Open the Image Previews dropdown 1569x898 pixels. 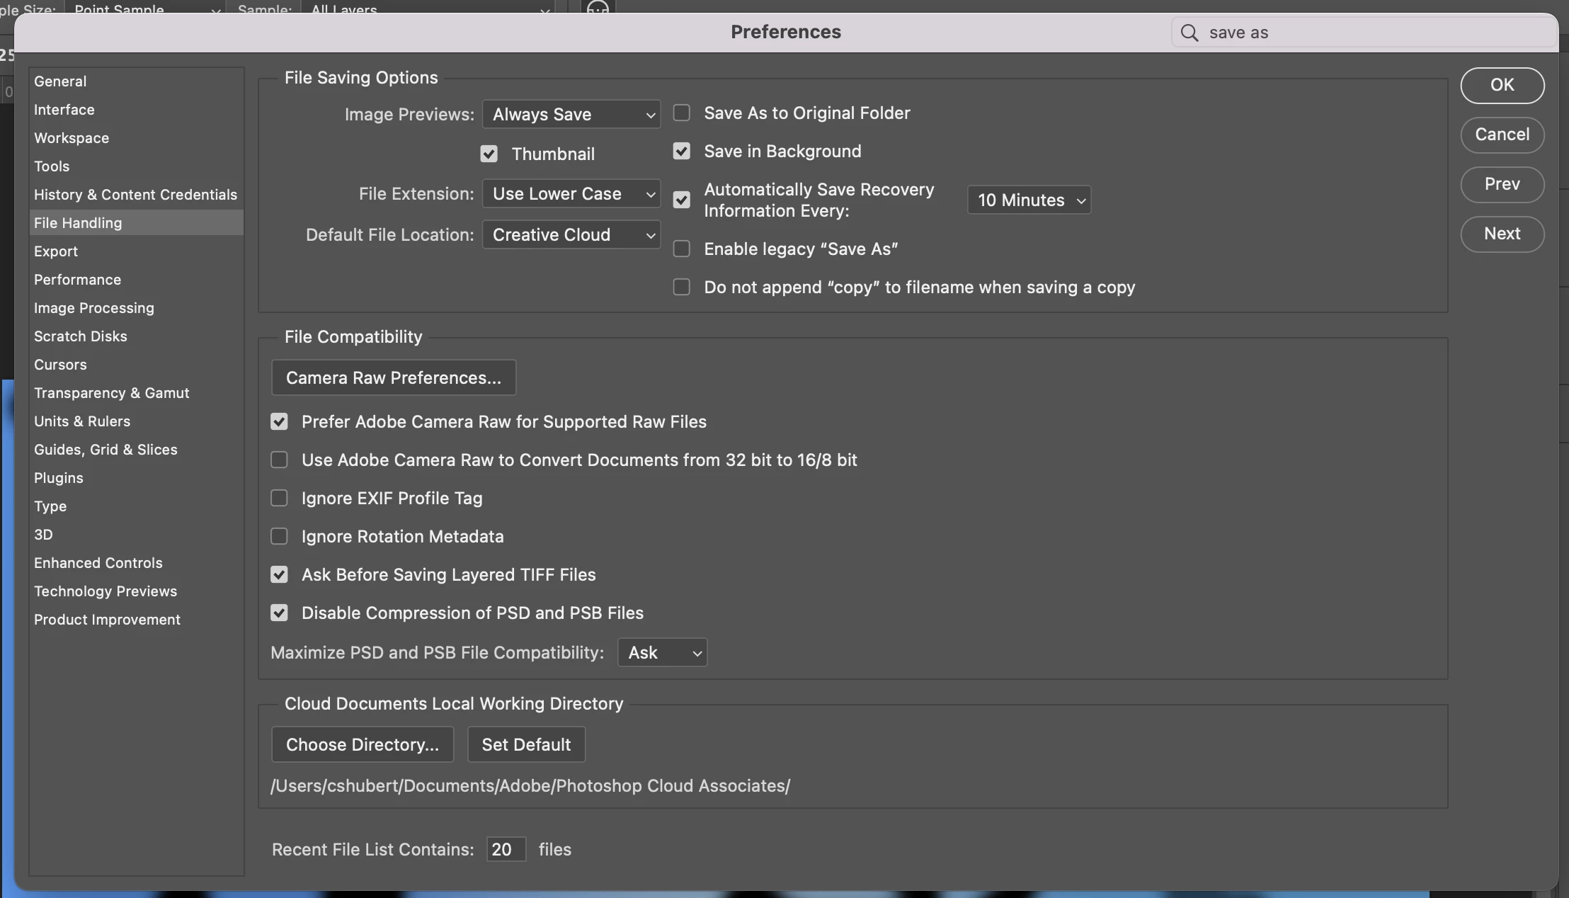pos(571,115)
